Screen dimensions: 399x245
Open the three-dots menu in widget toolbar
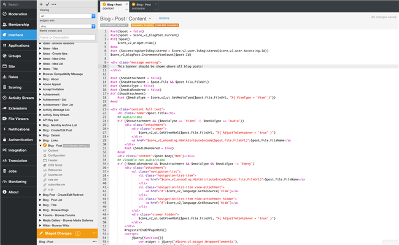tap(54, 4)
